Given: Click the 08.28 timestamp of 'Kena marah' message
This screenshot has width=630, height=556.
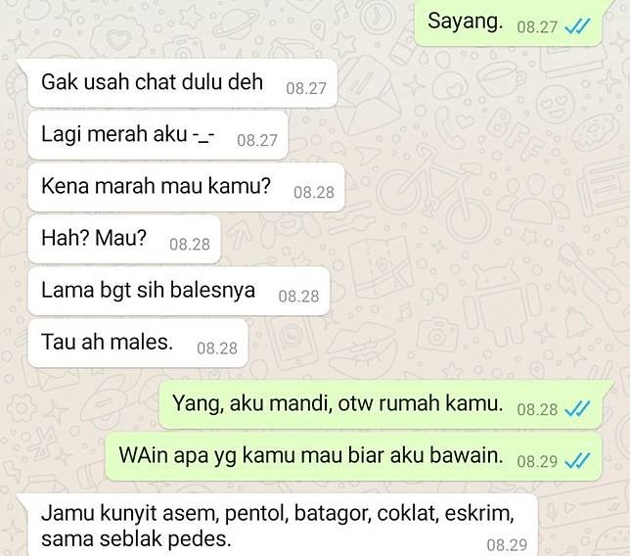Looking at the screenshot, I should point(314,192).
